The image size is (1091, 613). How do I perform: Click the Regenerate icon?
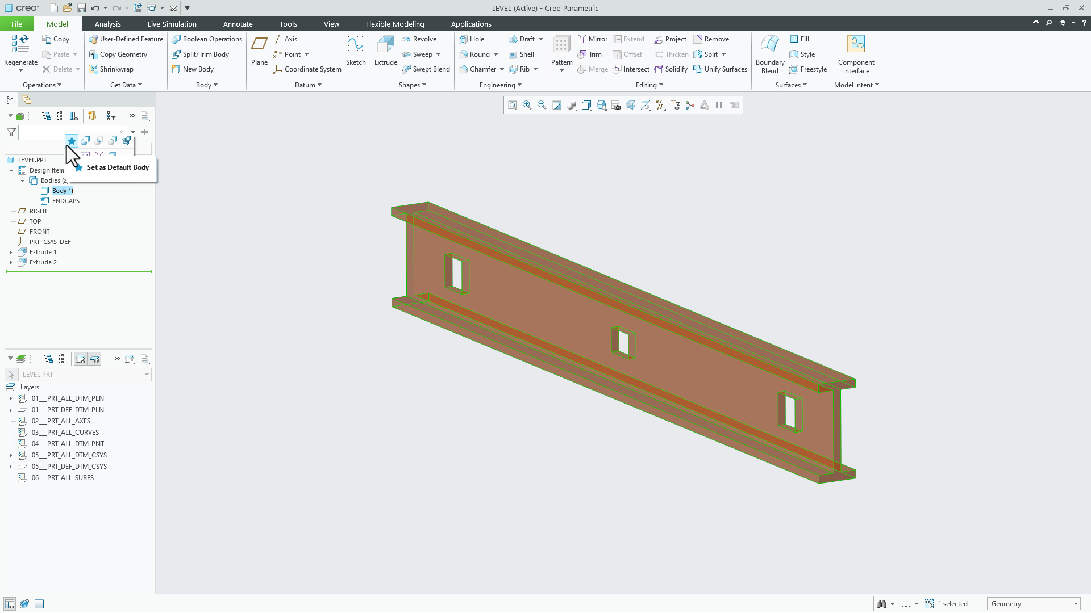tap(20, 44)
